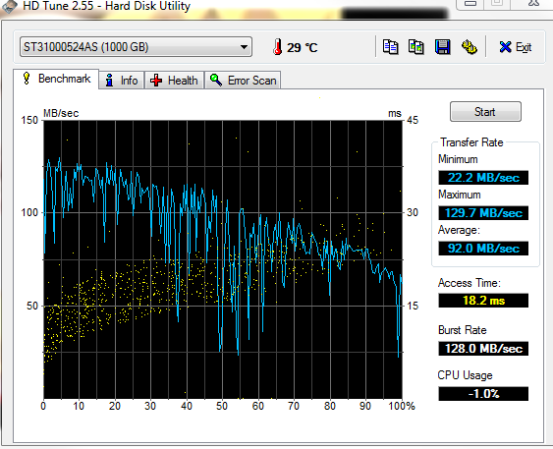Viewport: 553px width, 449px height.
Task: Click the Burst Rate 128.0 MB/sec field
Action: [483, 349]
